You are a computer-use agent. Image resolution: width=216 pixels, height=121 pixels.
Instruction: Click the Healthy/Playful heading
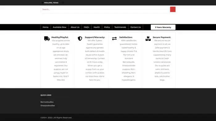[60, 37]
